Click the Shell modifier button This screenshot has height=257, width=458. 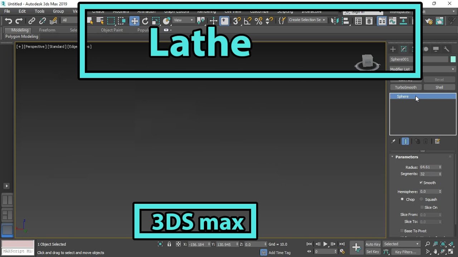(439, 87)
